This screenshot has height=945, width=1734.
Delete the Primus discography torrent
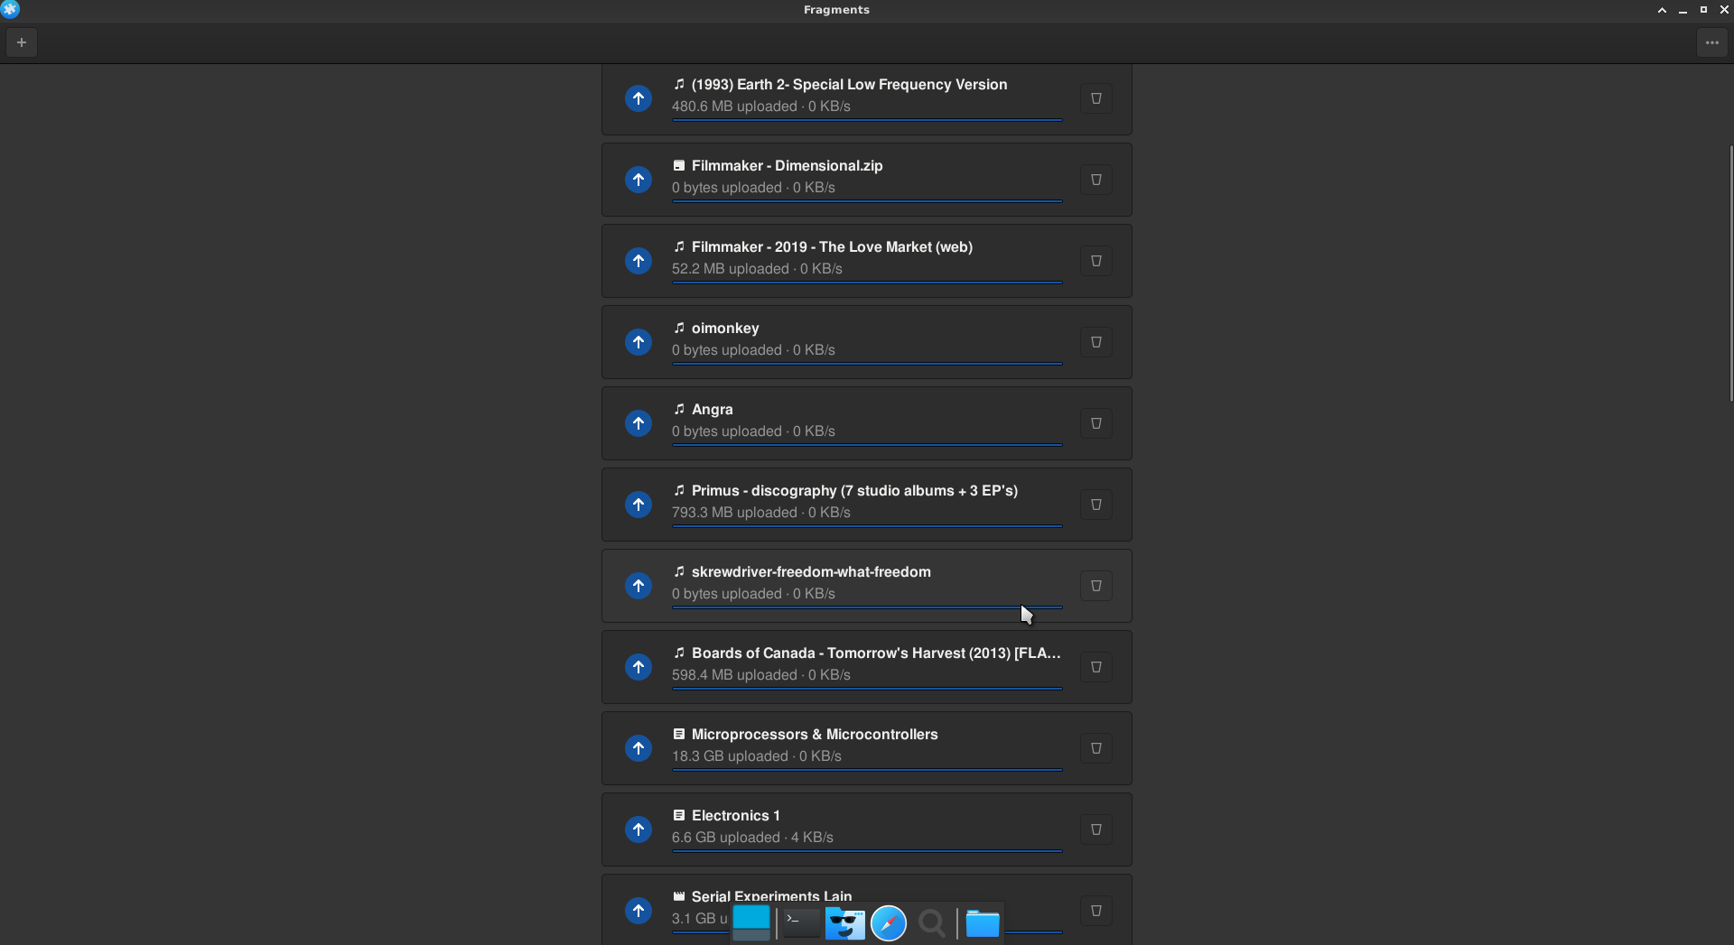(x=1095, y=505)
